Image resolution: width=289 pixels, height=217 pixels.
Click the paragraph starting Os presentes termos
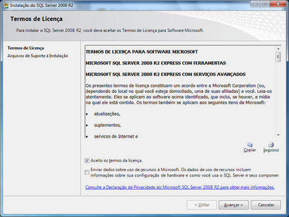coord(179,94)
